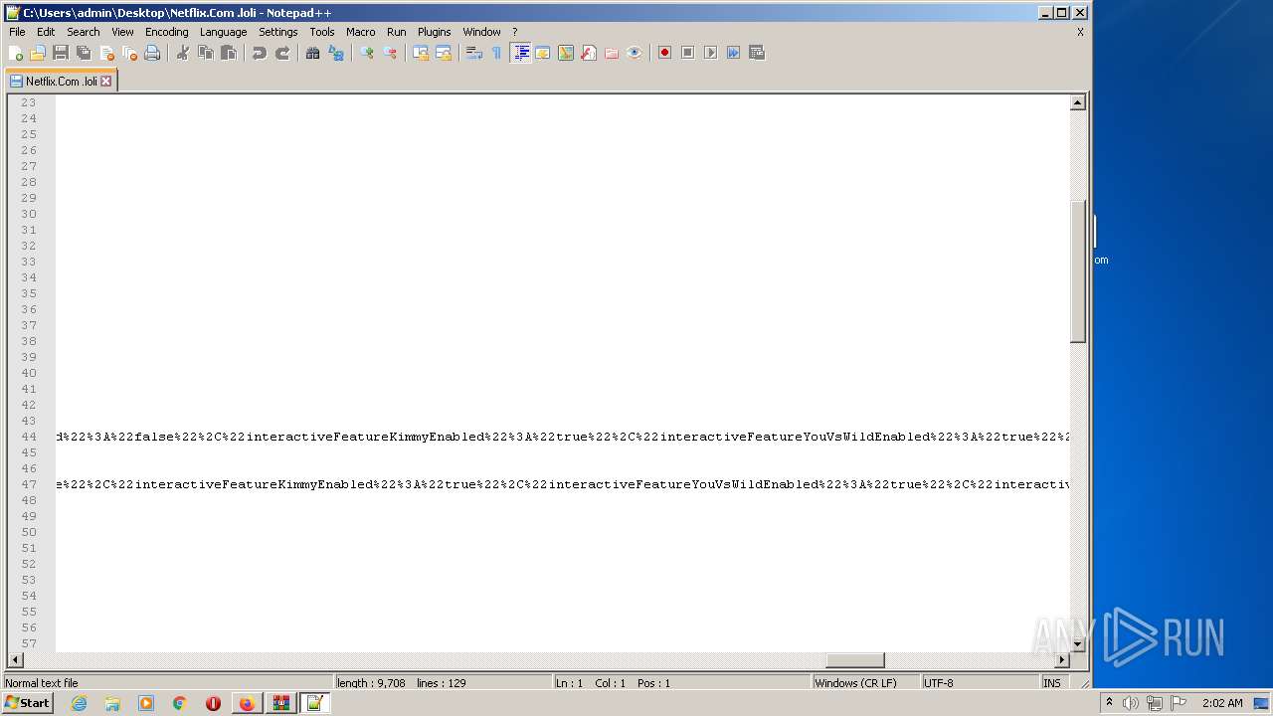Click vertical scrollbar down arrow
The width and height of the screenshot is (1273, 716).
coord(1078,644)
